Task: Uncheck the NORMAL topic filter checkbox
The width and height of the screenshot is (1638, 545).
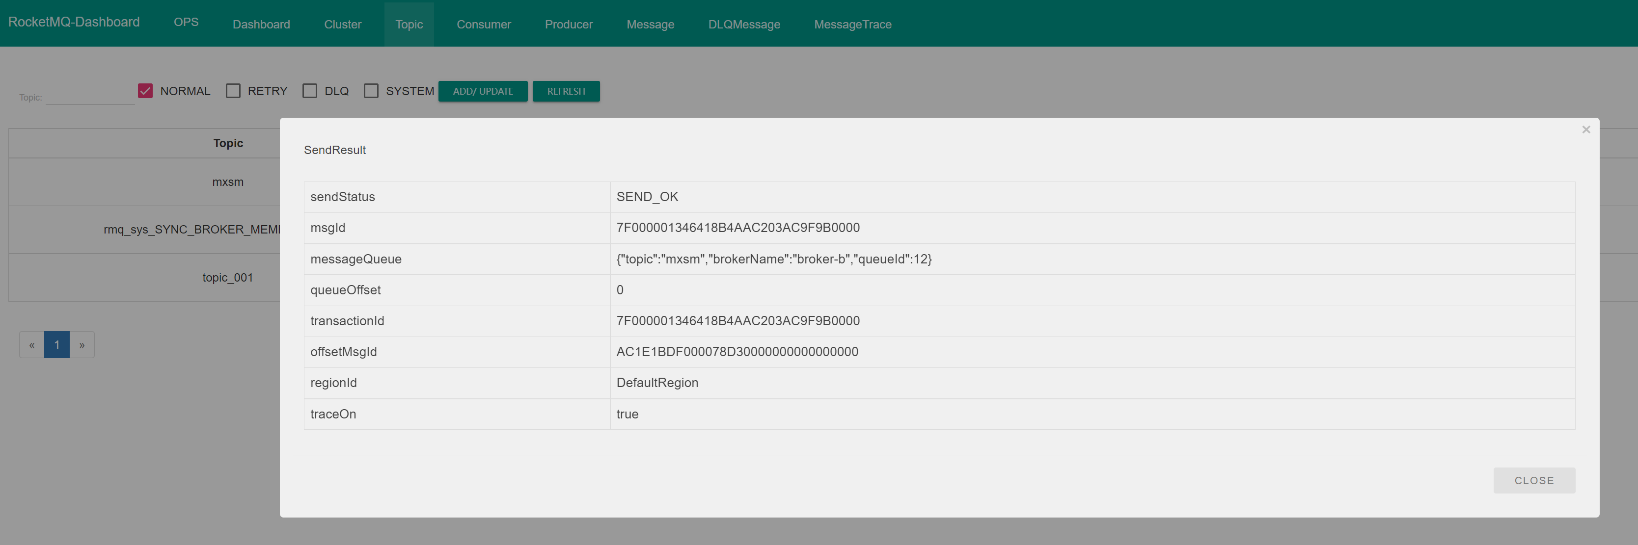Action: 145,91
